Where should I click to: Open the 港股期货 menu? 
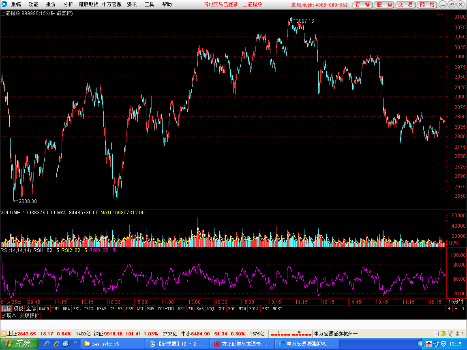pos(88,4)
